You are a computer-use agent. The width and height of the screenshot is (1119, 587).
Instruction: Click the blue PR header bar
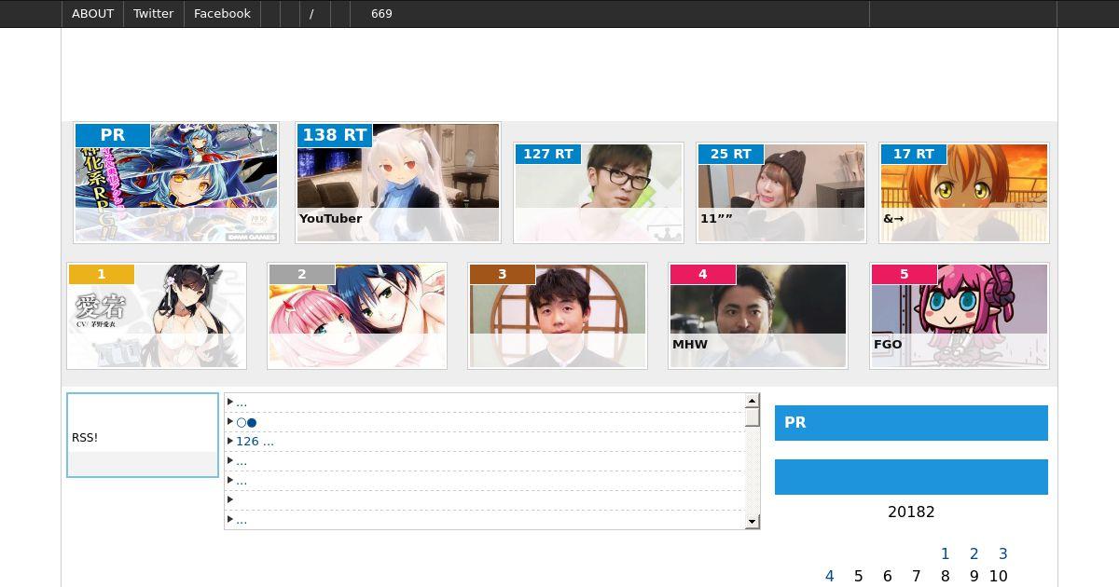911,423
